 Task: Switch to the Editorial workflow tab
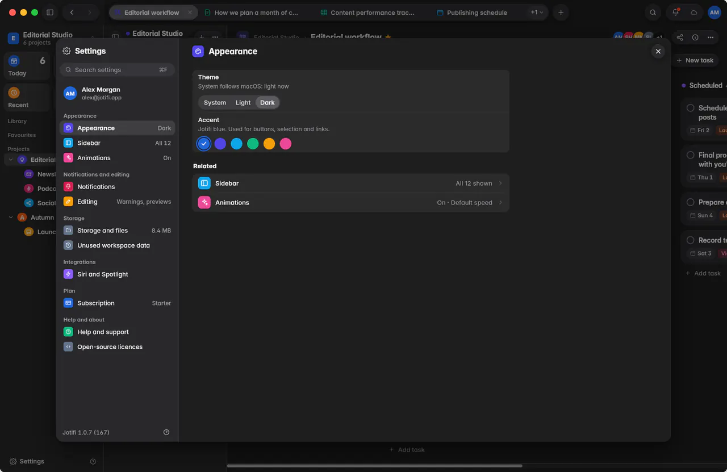[153, 12]
